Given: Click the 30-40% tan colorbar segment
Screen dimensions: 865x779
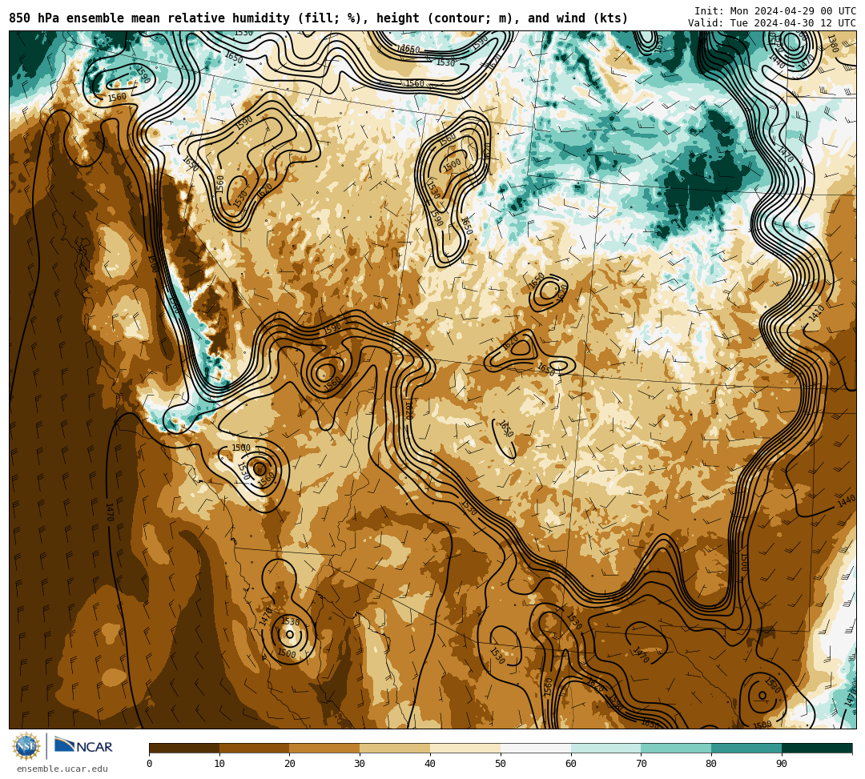Looking at the screenshot, I should tap(395, 748).
